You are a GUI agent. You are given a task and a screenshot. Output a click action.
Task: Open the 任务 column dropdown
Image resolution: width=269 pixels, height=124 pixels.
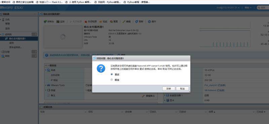(x=85, y=112)
